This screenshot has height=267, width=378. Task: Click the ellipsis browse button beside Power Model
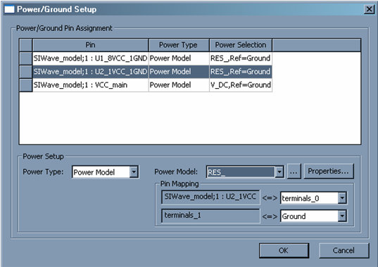click(294, 171)
